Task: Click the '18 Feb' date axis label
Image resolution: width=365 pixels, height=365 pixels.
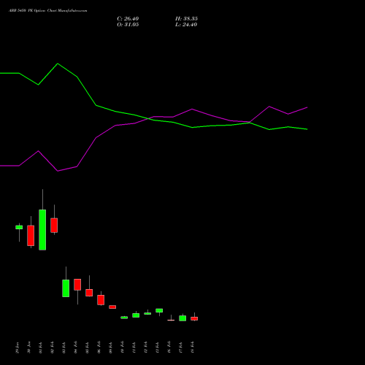Action: [193, 347]
